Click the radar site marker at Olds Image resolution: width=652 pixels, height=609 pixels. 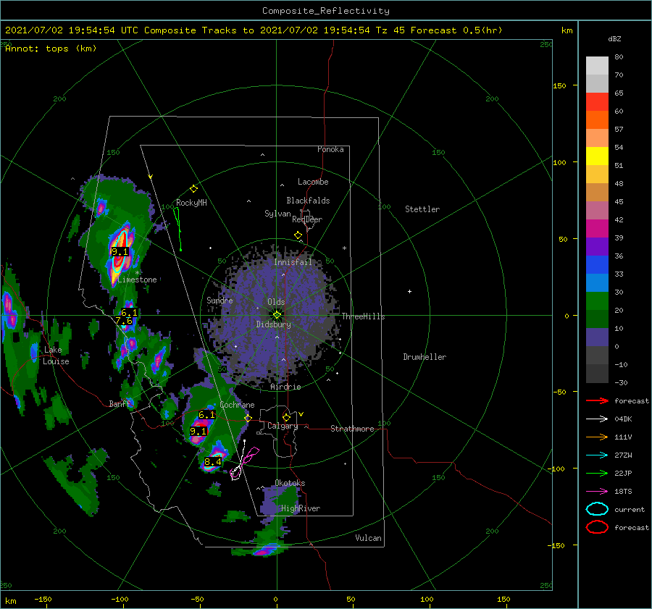[277, 315]
